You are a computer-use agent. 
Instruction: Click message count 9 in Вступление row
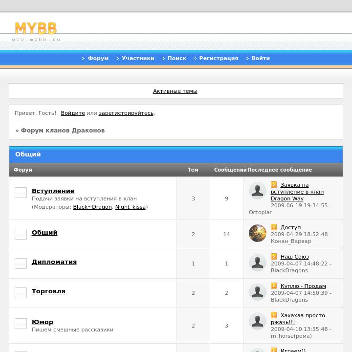pyautogui.click(x=226, y=198)
